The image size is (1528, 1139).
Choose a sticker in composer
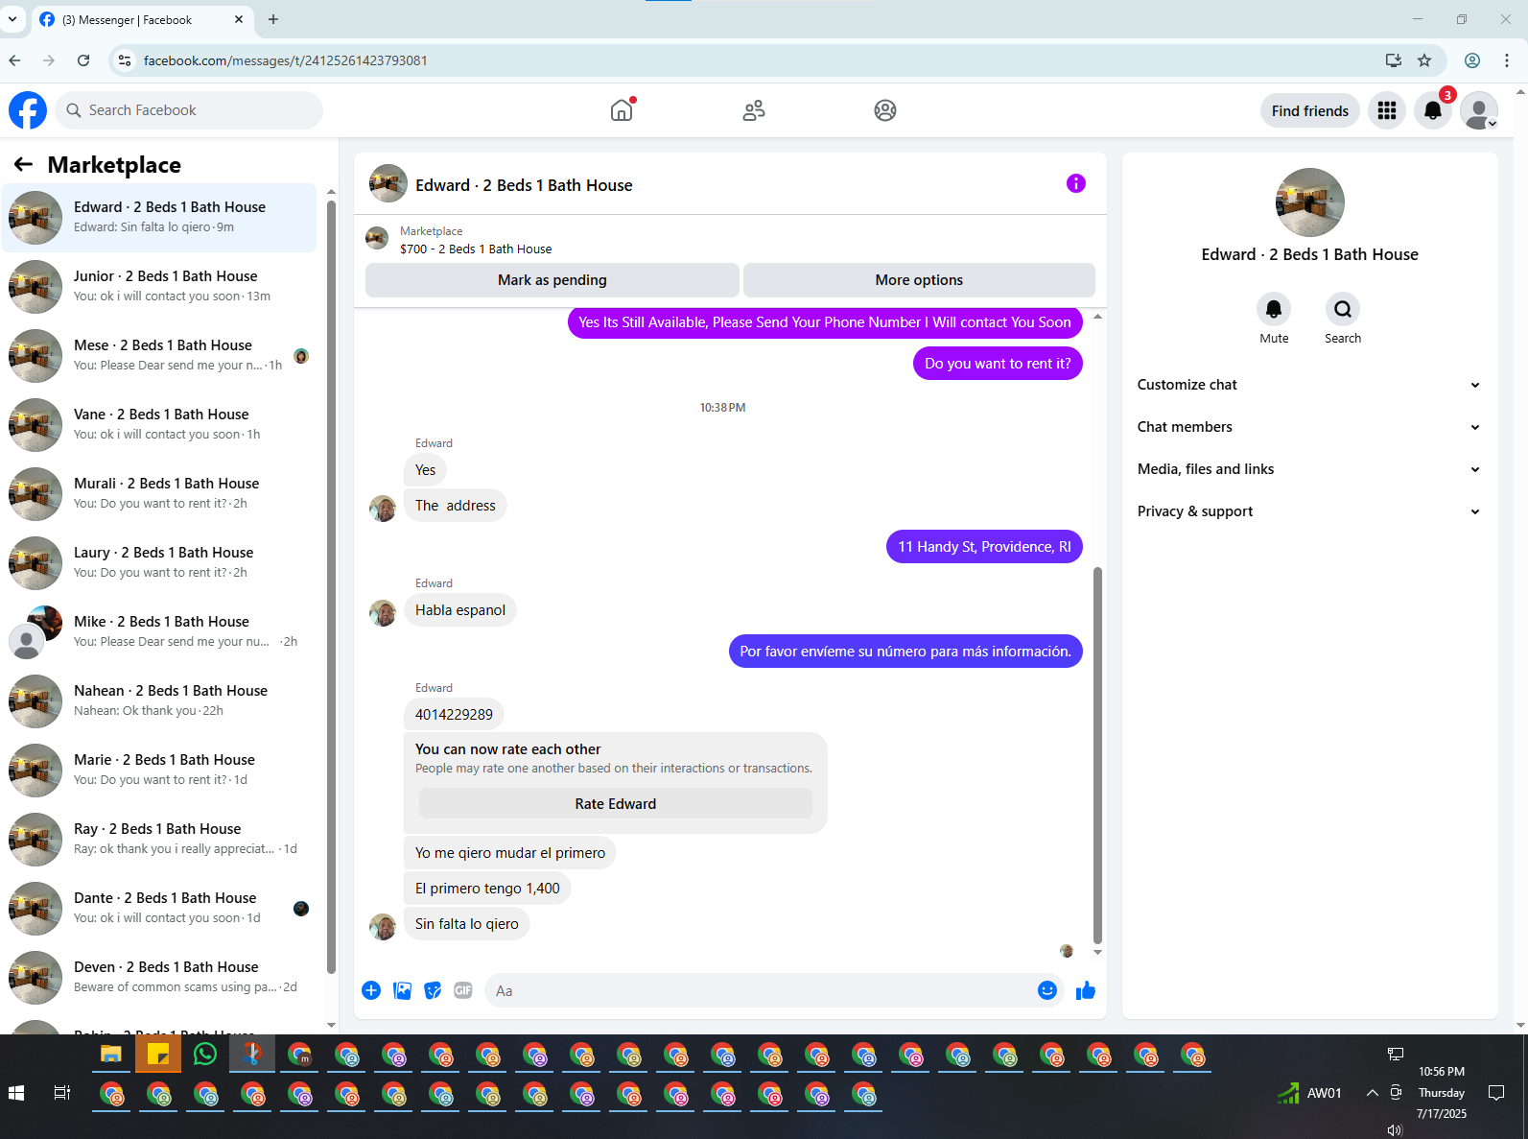point(433,990)
